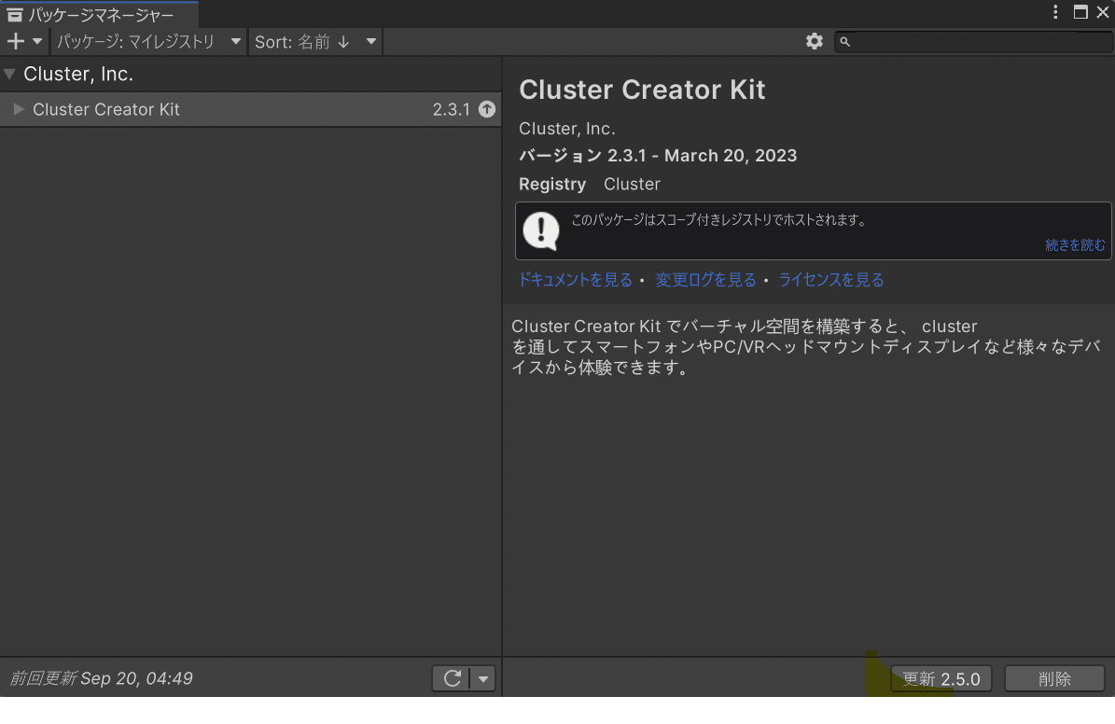
Task: Close the Package Manager window
Action: (x=1103, y=12)
